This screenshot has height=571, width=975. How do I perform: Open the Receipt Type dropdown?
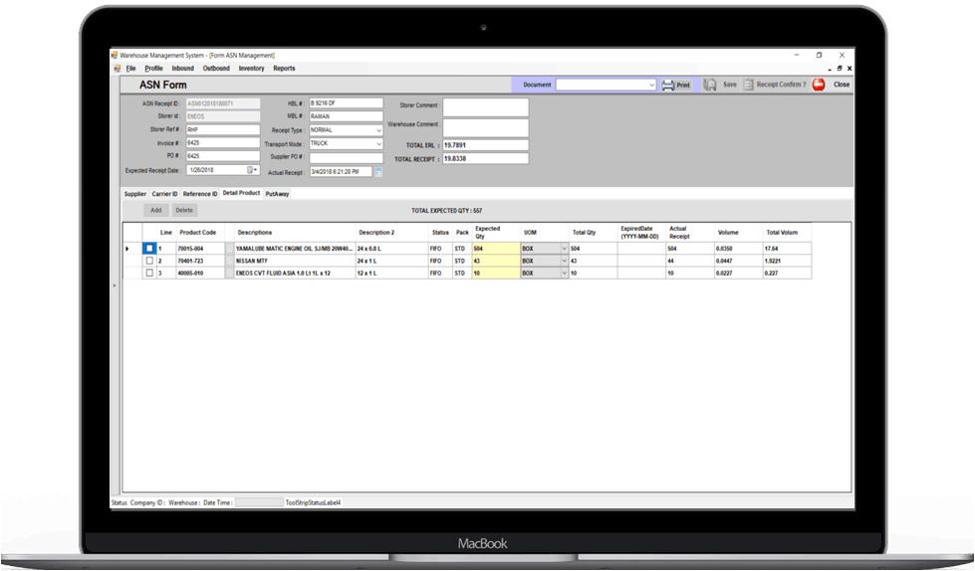pos(378,130)
